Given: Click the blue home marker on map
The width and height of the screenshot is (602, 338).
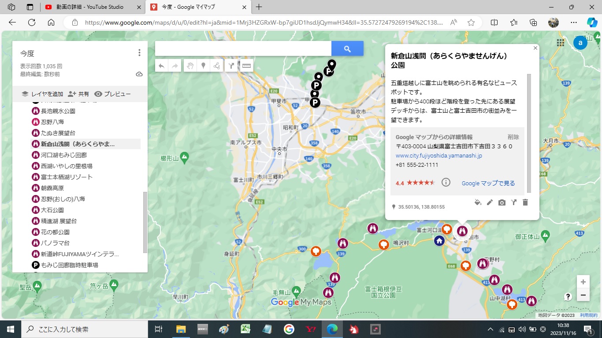Looking at the screenshot, I should (x=439, y=241).
